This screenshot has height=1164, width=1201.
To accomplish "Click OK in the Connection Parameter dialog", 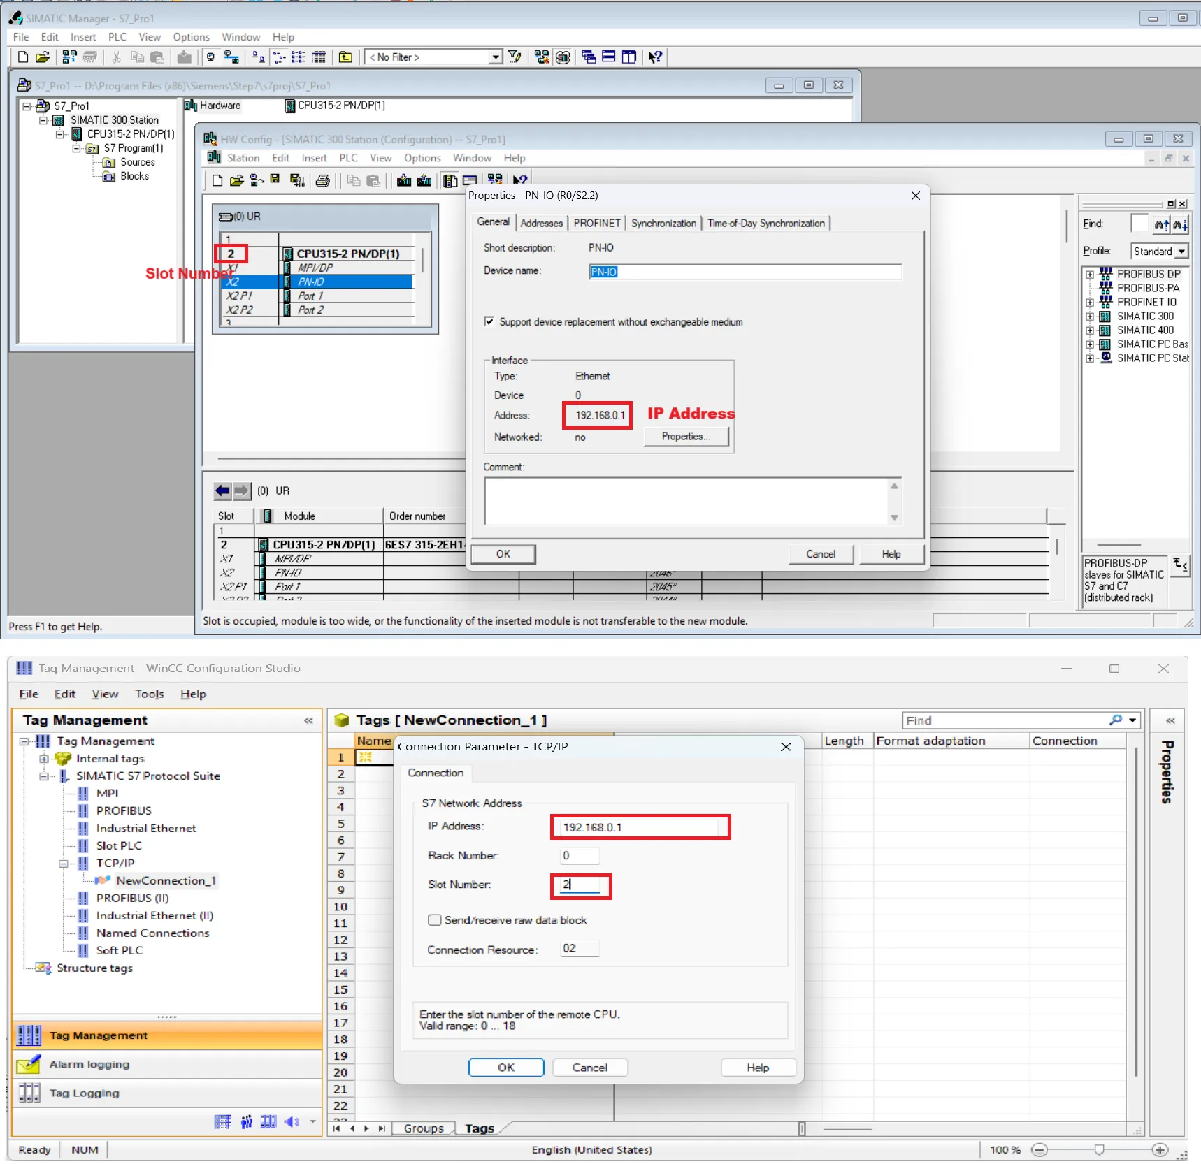I will click(x=506, y=1068).
